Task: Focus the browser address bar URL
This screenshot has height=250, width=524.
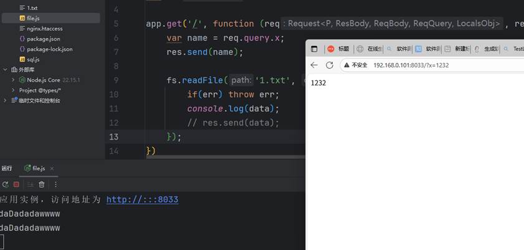Action: point(411,65)
